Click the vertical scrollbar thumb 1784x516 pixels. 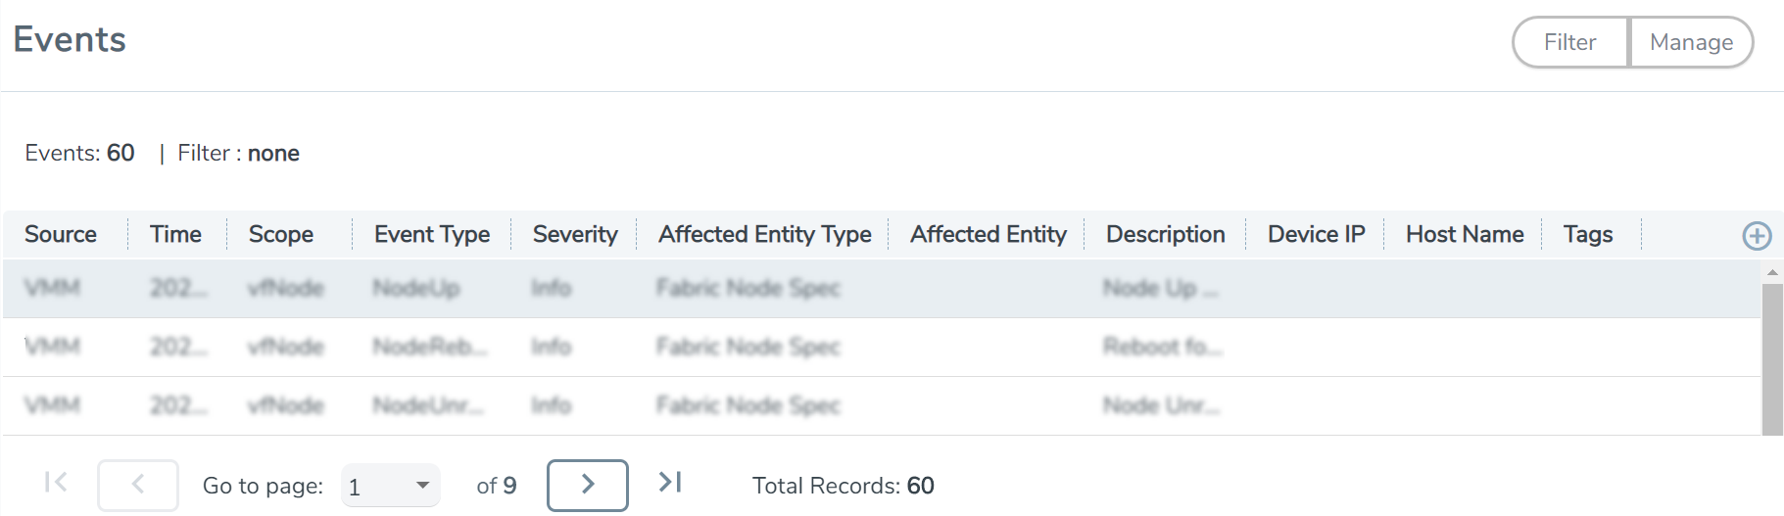(1772, 359)
